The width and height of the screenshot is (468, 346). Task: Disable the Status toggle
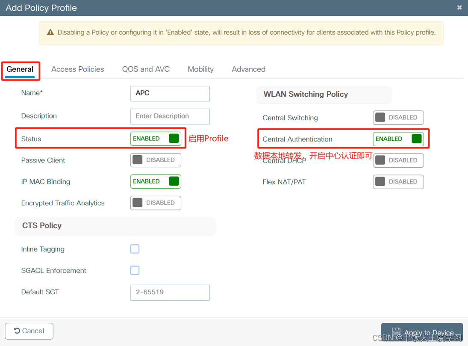coord(155,139)
